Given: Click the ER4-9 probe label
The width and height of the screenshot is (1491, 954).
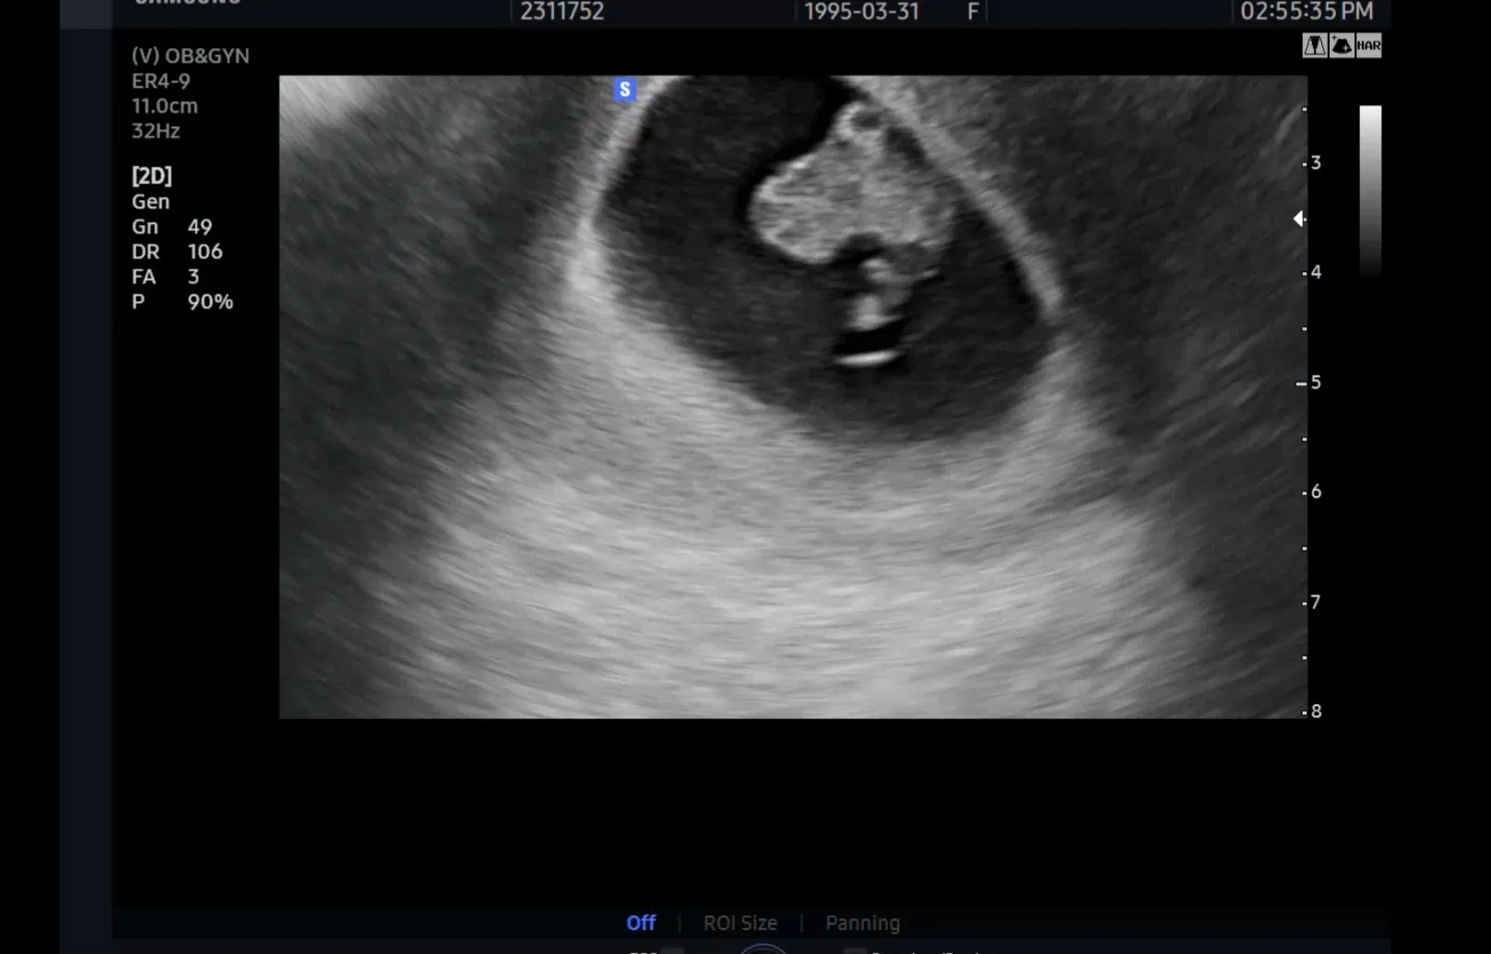Looking at the screenshot, I should click(x=160, y=80).
